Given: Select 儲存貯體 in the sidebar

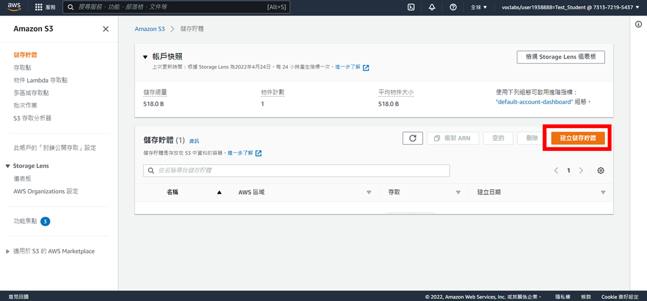Looking at the screenshot, I should pos(25,55).
